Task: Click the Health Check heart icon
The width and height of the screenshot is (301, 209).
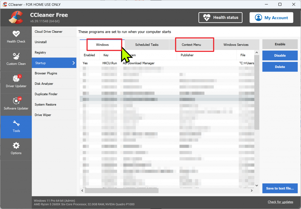Action: click(x=16, y=34)
